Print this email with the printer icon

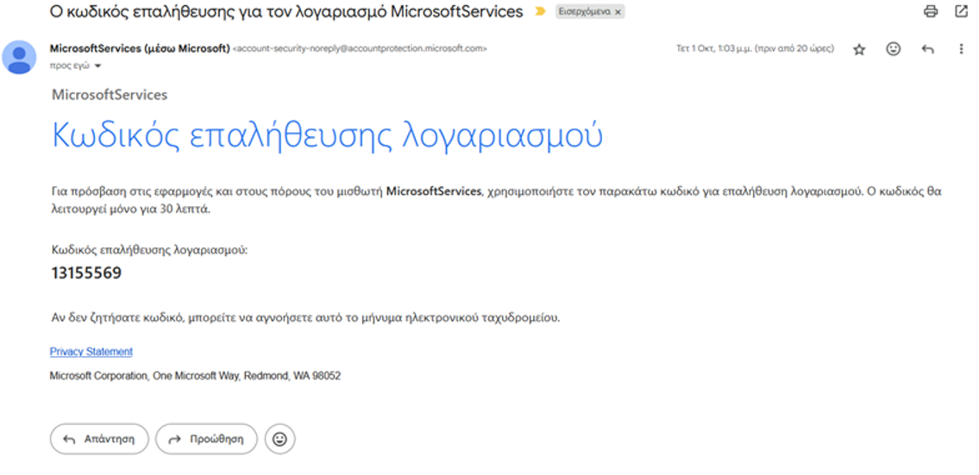pos(931,11)
